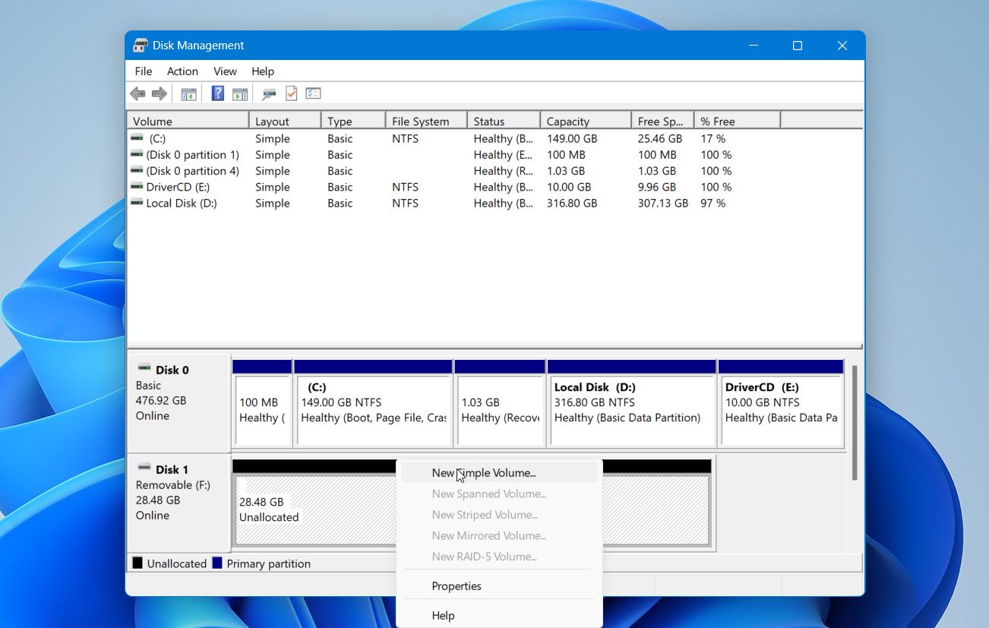
Task: Click the "9.96 GB" free space cell
Action: [657, 188]
